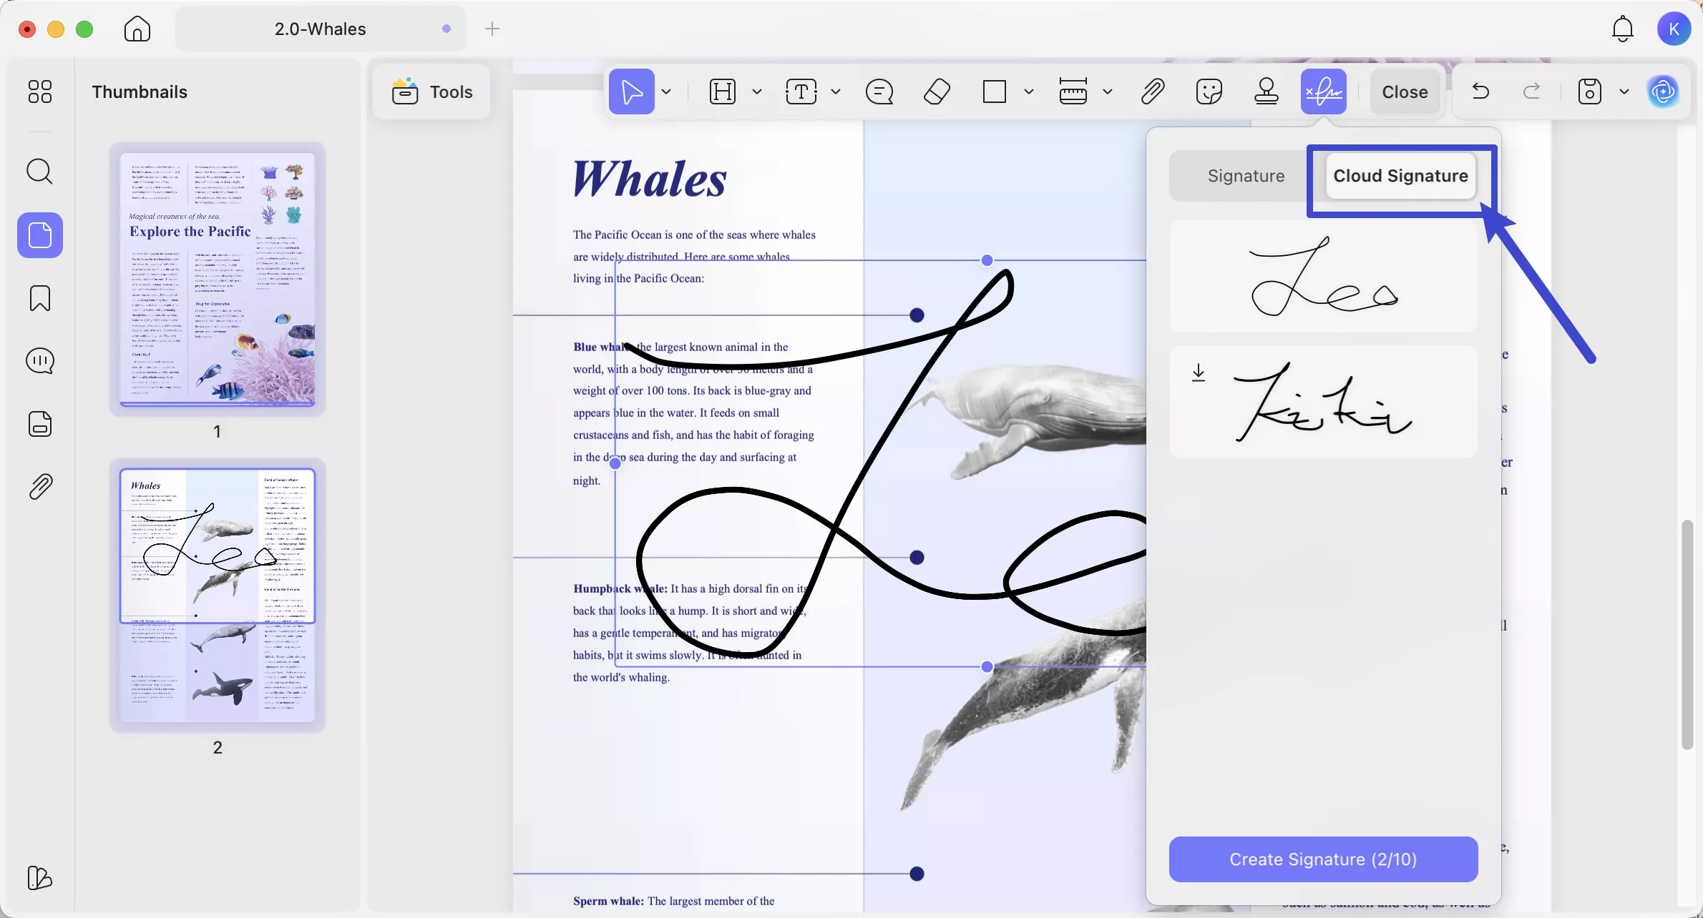Select the stamp tool
This screenshot has height=918, width=1703.
[1267, 92]
